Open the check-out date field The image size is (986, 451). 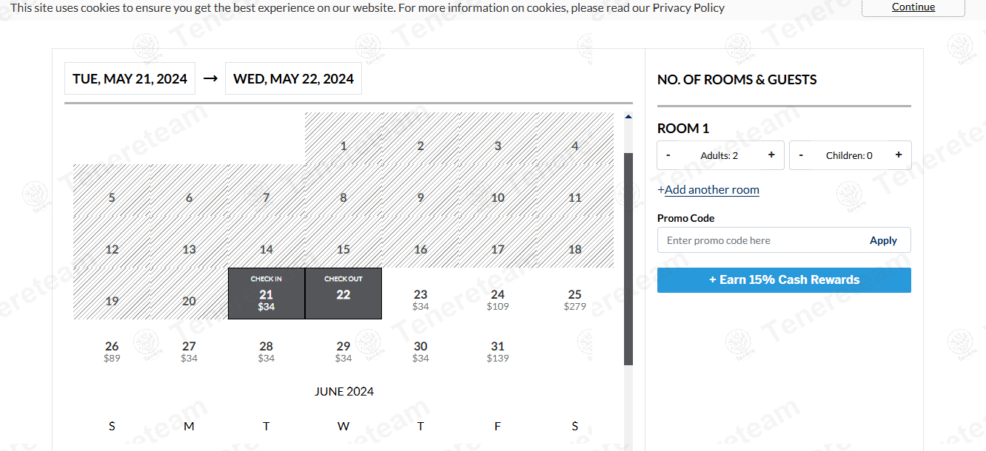(x=293, y=79)
